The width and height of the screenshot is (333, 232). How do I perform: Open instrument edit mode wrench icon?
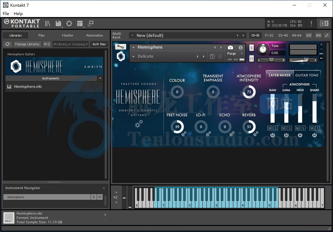(121, 47)
